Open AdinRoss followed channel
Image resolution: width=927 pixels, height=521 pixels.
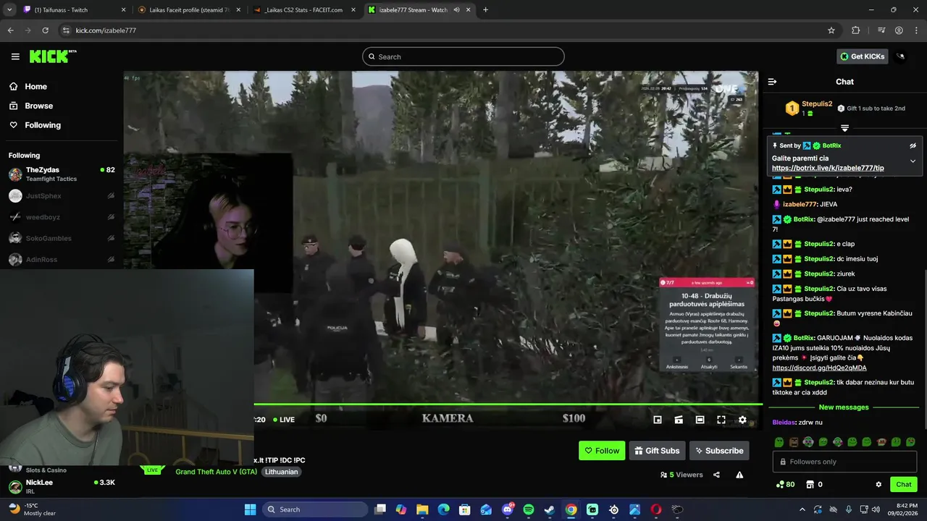click(x=62, y=259)
